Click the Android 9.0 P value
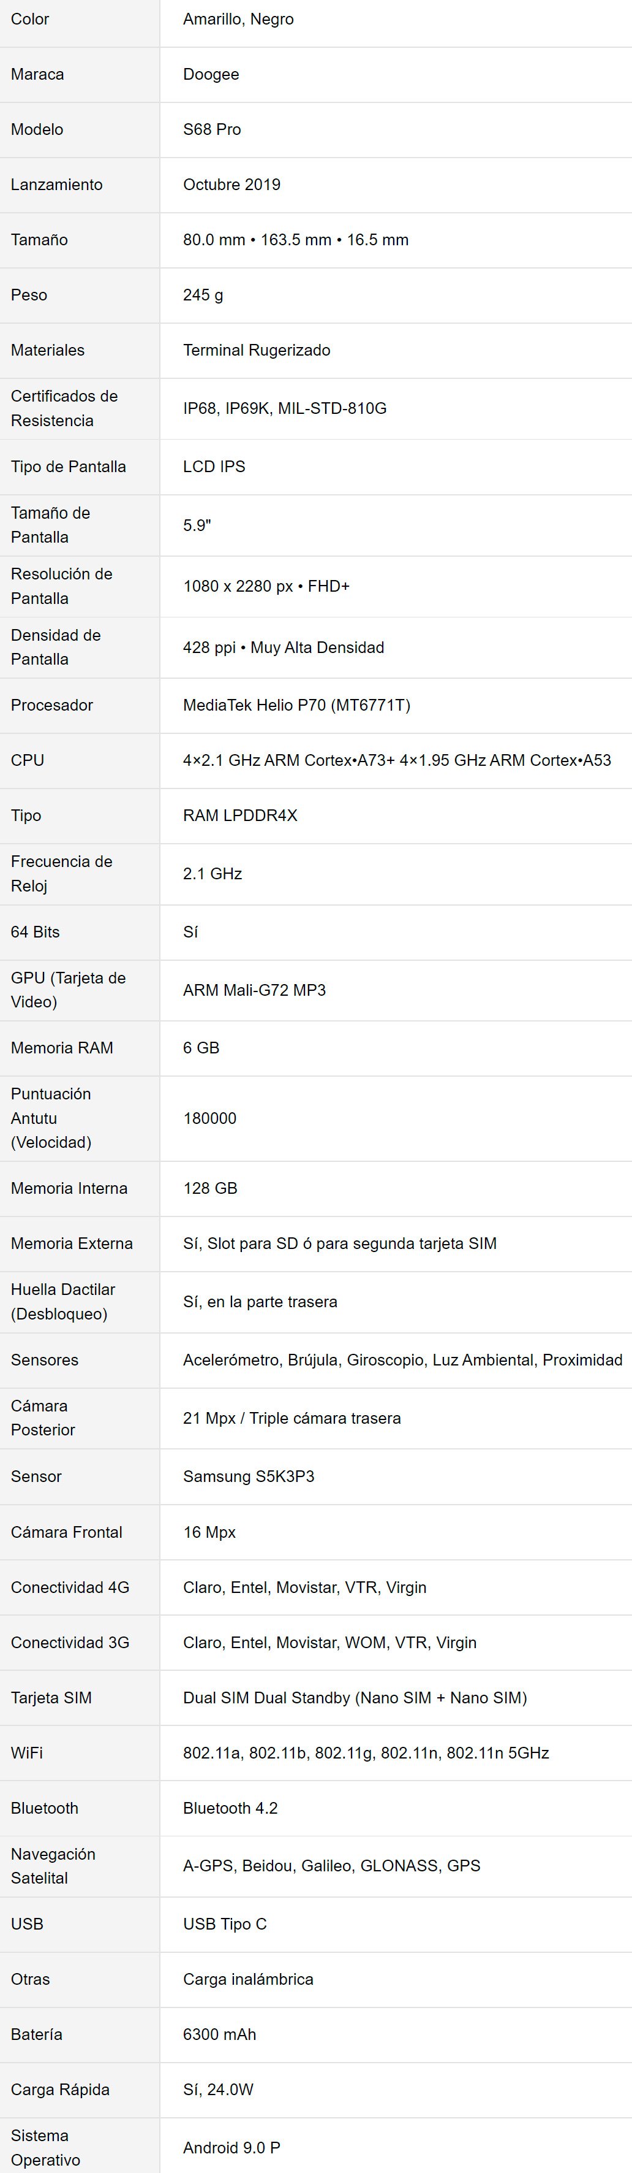 231,2148
